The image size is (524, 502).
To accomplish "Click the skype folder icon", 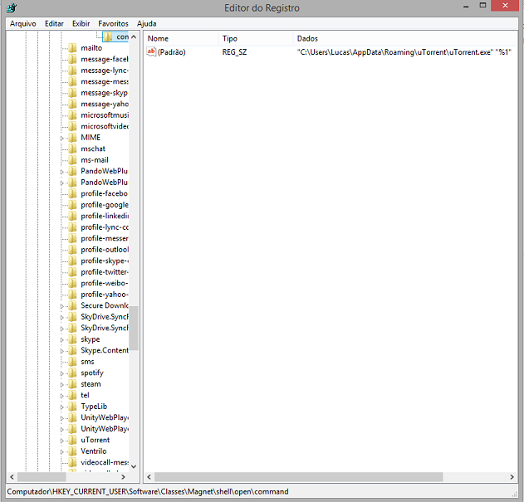I will 72,339.
